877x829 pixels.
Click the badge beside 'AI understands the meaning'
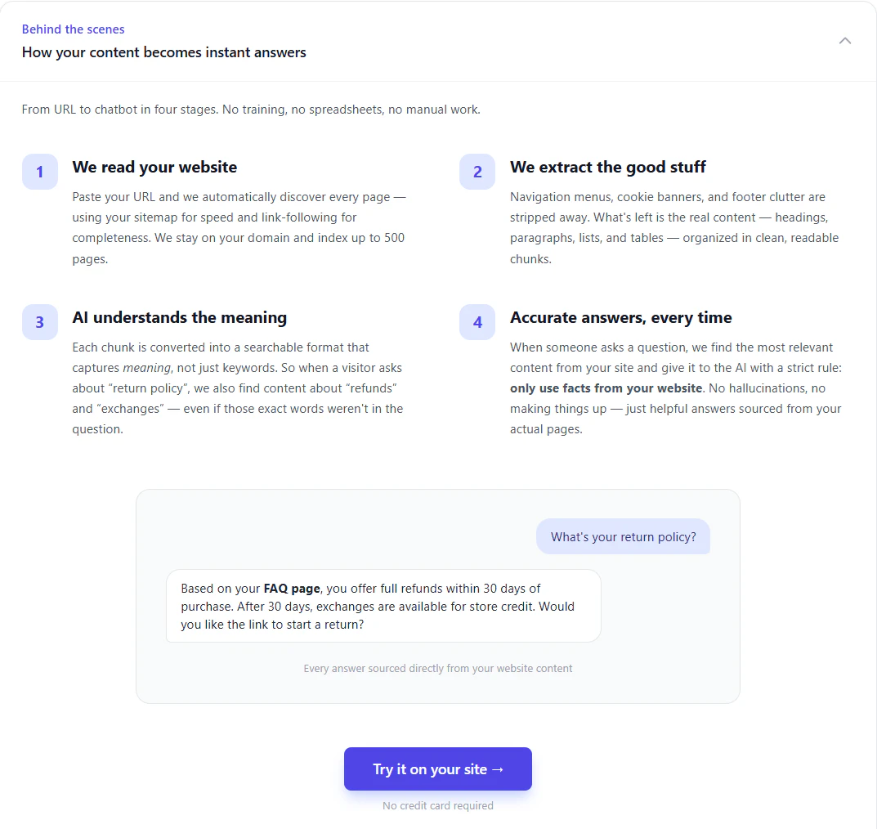click(x=39, y=322)
